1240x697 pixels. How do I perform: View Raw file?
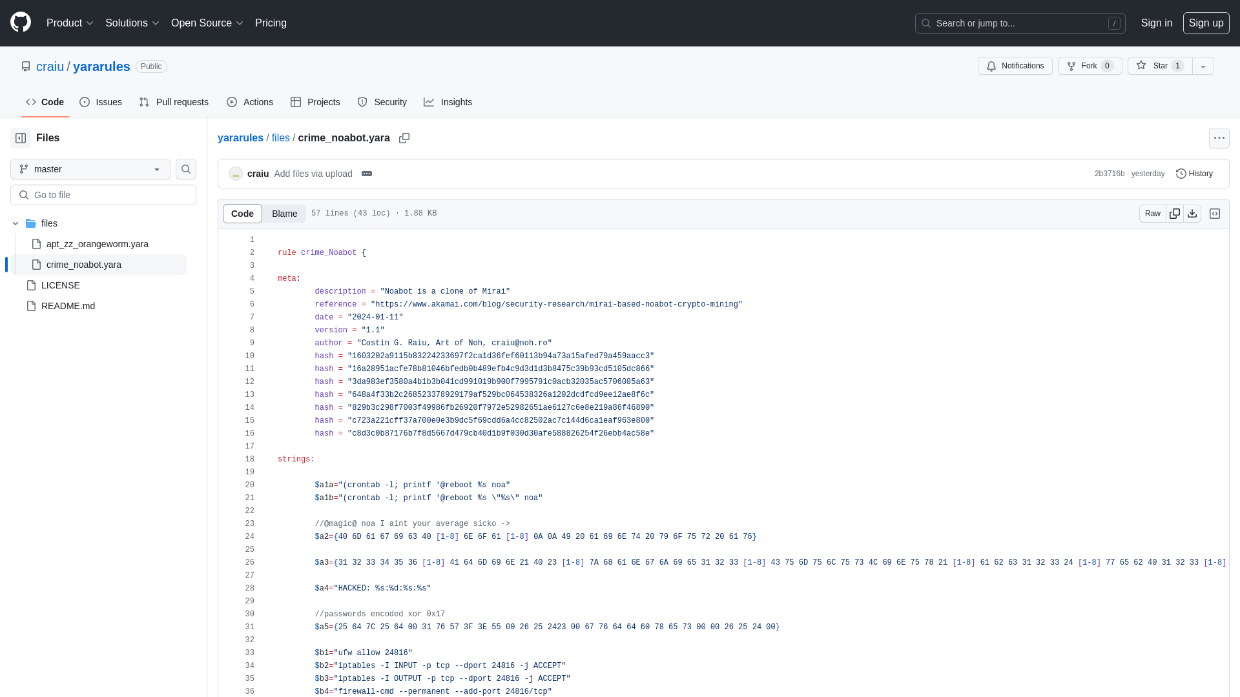coord(1152,214)
